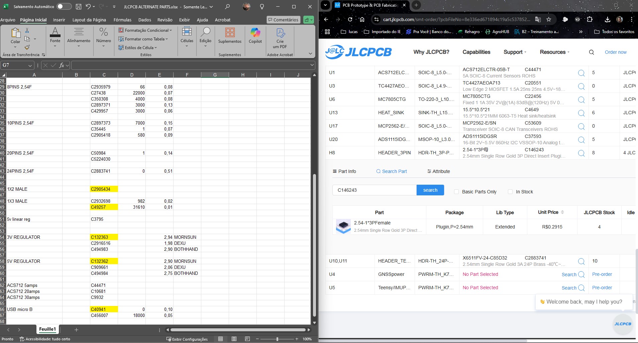
Task: Click the Order now link
Action: pyautogui.click(x=616, y=52)
